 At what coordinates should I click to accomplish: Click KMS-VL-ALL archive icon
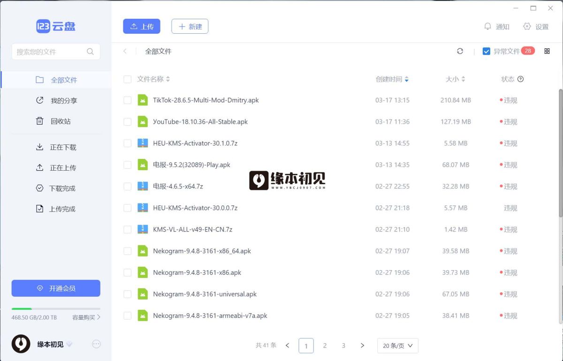point(143,229)
